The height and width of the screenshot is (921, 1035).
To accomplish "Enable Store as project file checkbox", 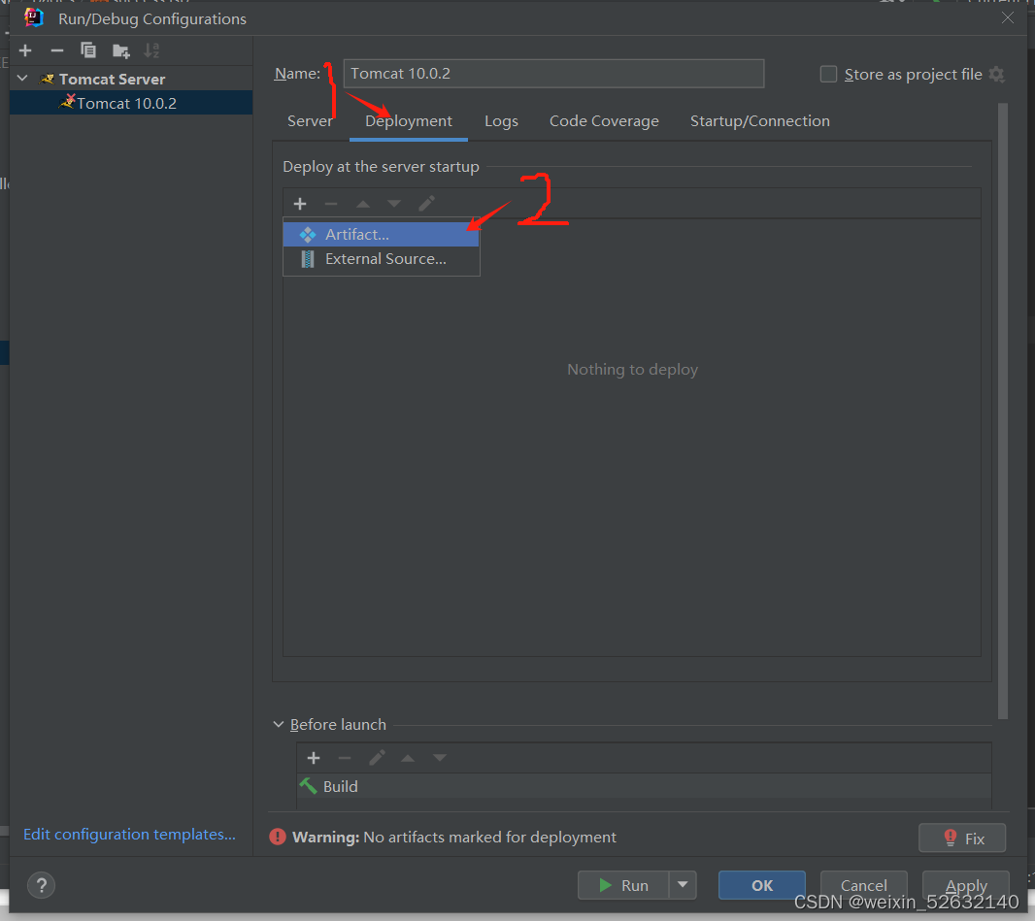I will click(x=828, y=74).
